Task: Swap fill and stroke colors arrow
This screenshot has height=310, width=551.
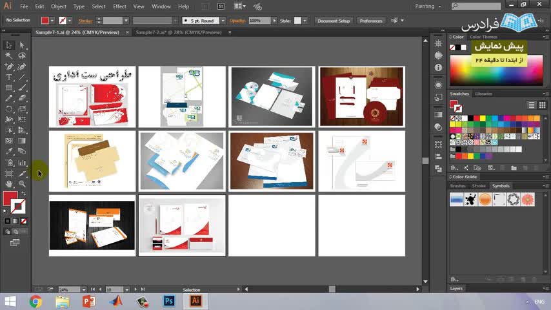Action: coord(23,194)
